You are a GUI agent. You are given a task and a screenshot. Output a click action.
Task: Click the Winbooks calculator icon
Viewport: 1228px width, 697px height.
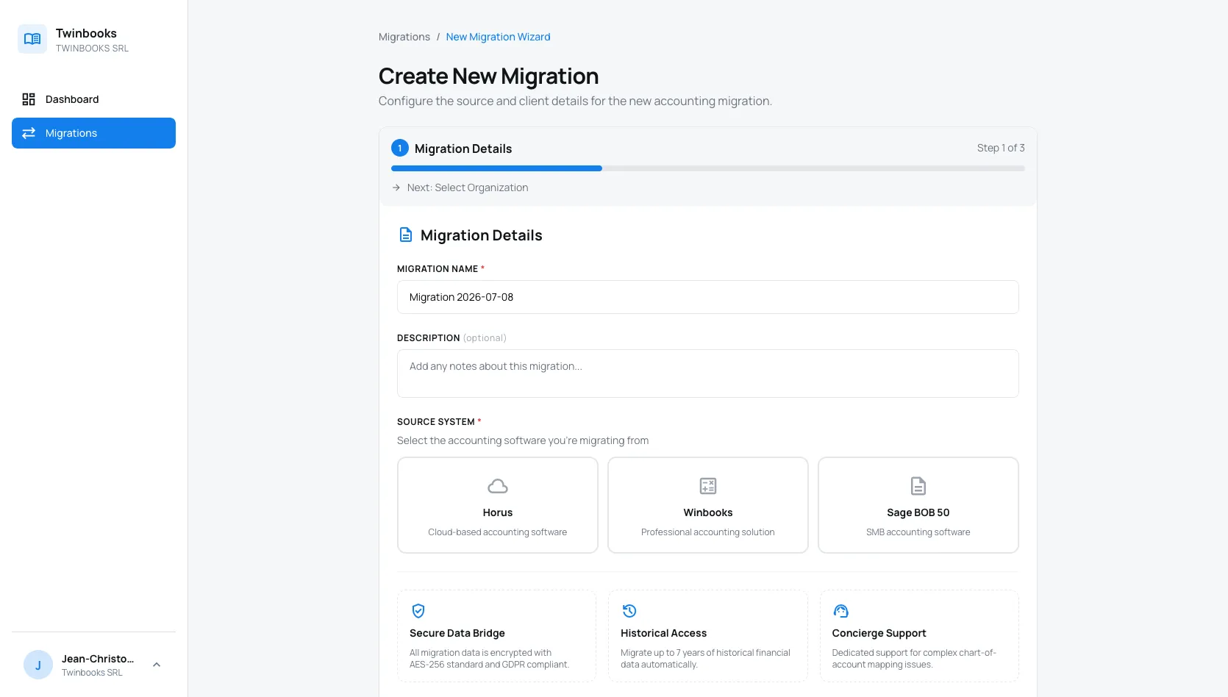tap(708, 486)
